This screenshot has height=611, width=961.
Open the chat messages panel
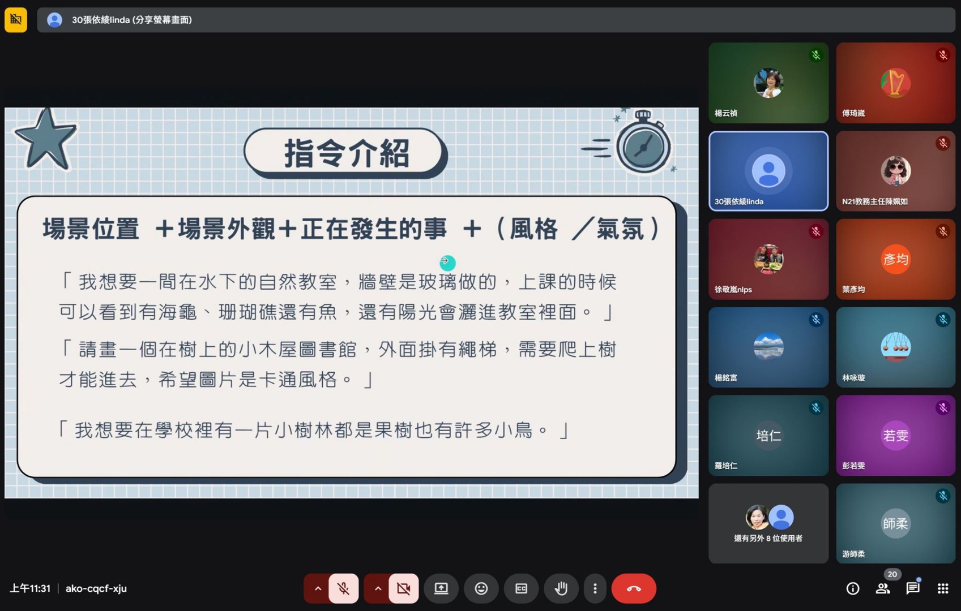click(x=913, y=588)
